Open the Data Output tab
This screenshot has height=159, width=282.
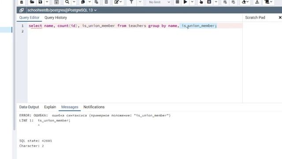pyautogui.click(x=29, y=107)
